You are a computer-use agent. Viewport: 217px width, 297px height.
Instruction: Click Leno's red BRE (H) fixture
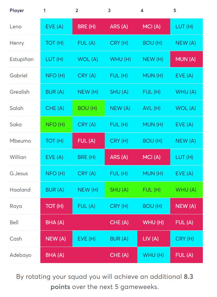point(88,27)
